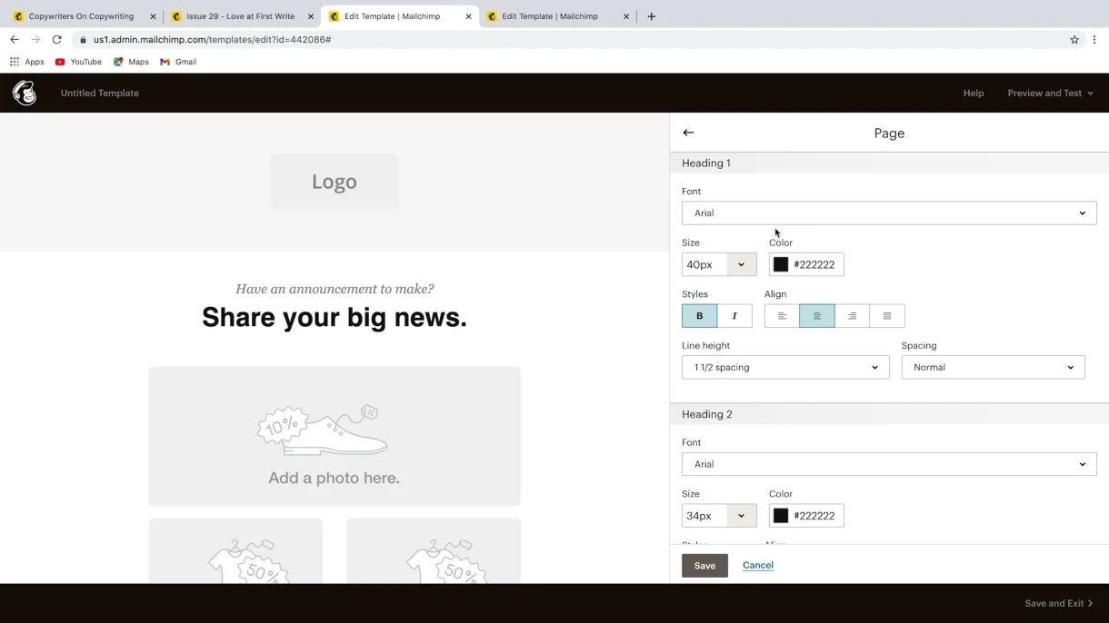Open YouTube bookmark
The height and width of the screenshot is (623, 1109).
(x=78, y=62)
